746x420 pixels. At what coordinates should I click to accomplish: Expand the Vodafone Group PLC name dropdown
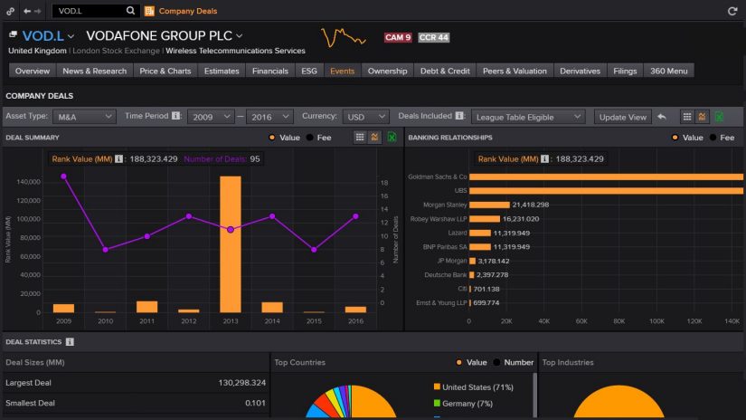240,35
